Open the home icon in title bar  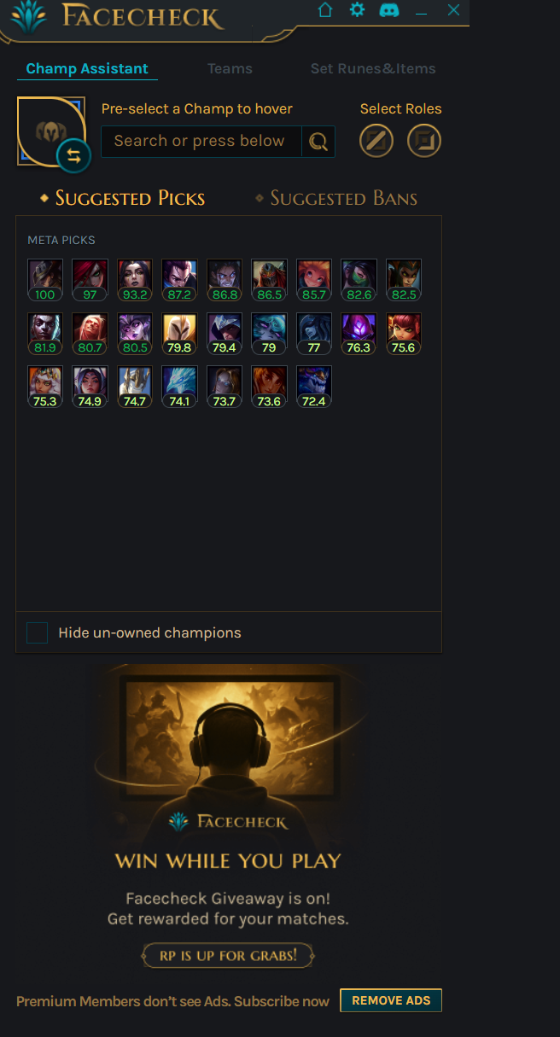[x=325, y=10]
